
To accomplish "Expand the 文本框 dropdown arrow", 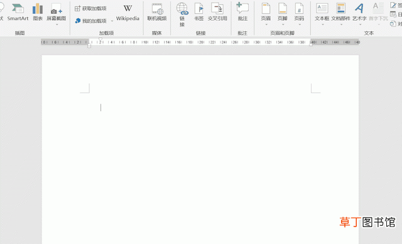I will coord(323,24).
